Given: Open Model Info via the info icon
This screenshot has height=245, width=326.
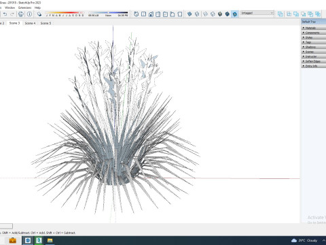Looking at the screenshot, I should click(29, 14).
